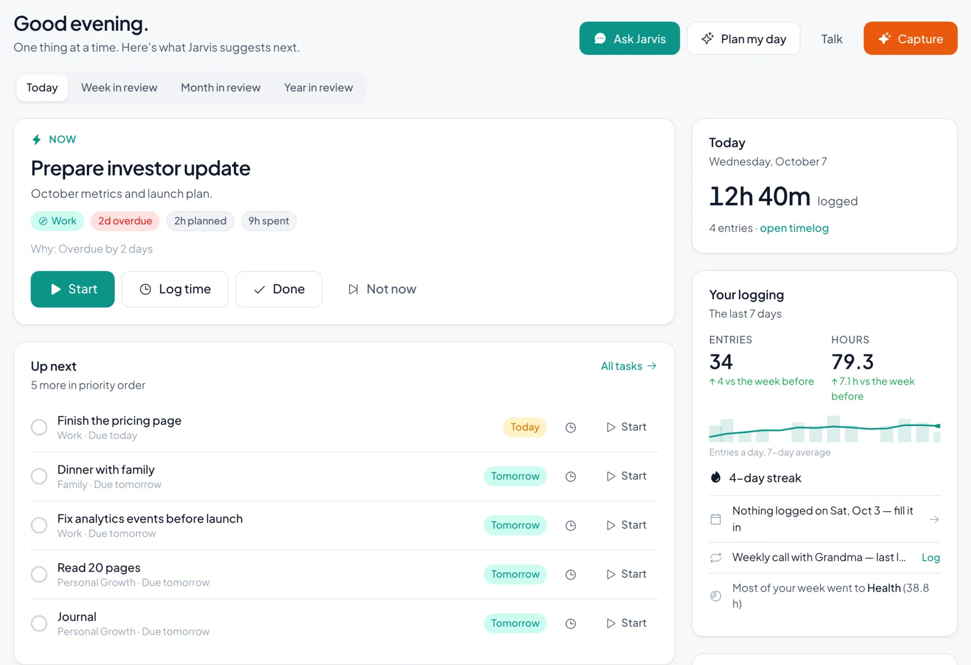This screenshot has height=665, width=971.
Task: Start the Journal task
Action: pyautogui.click(x=626, y=623)
